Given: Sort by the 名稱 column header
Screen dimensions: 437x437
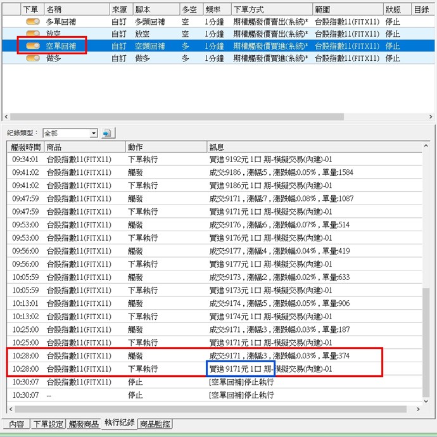Looking at the screenshot, I should point(77,9).
